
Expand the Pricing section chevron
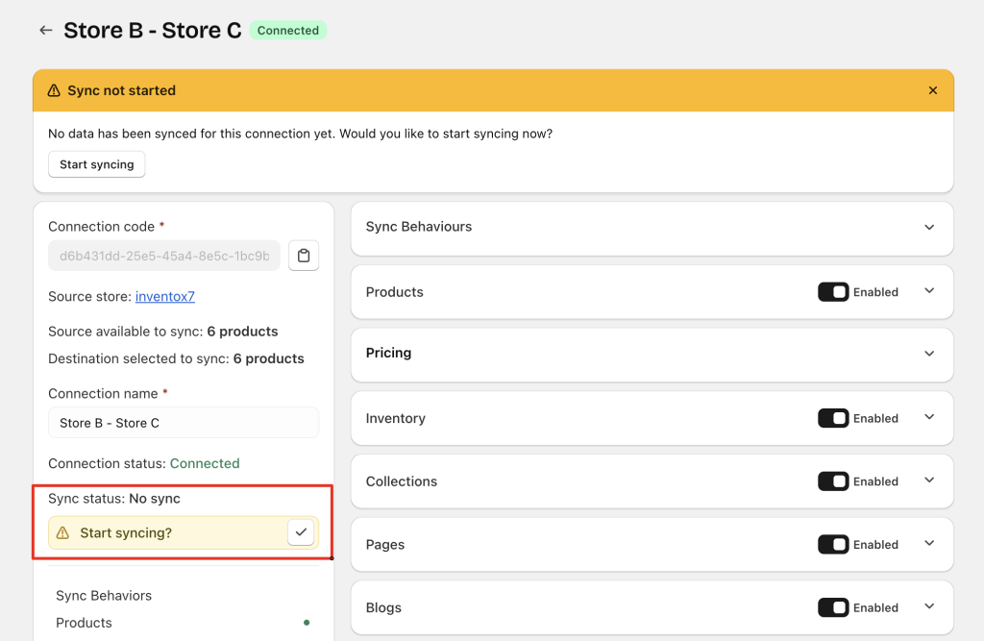pos(928,354)
